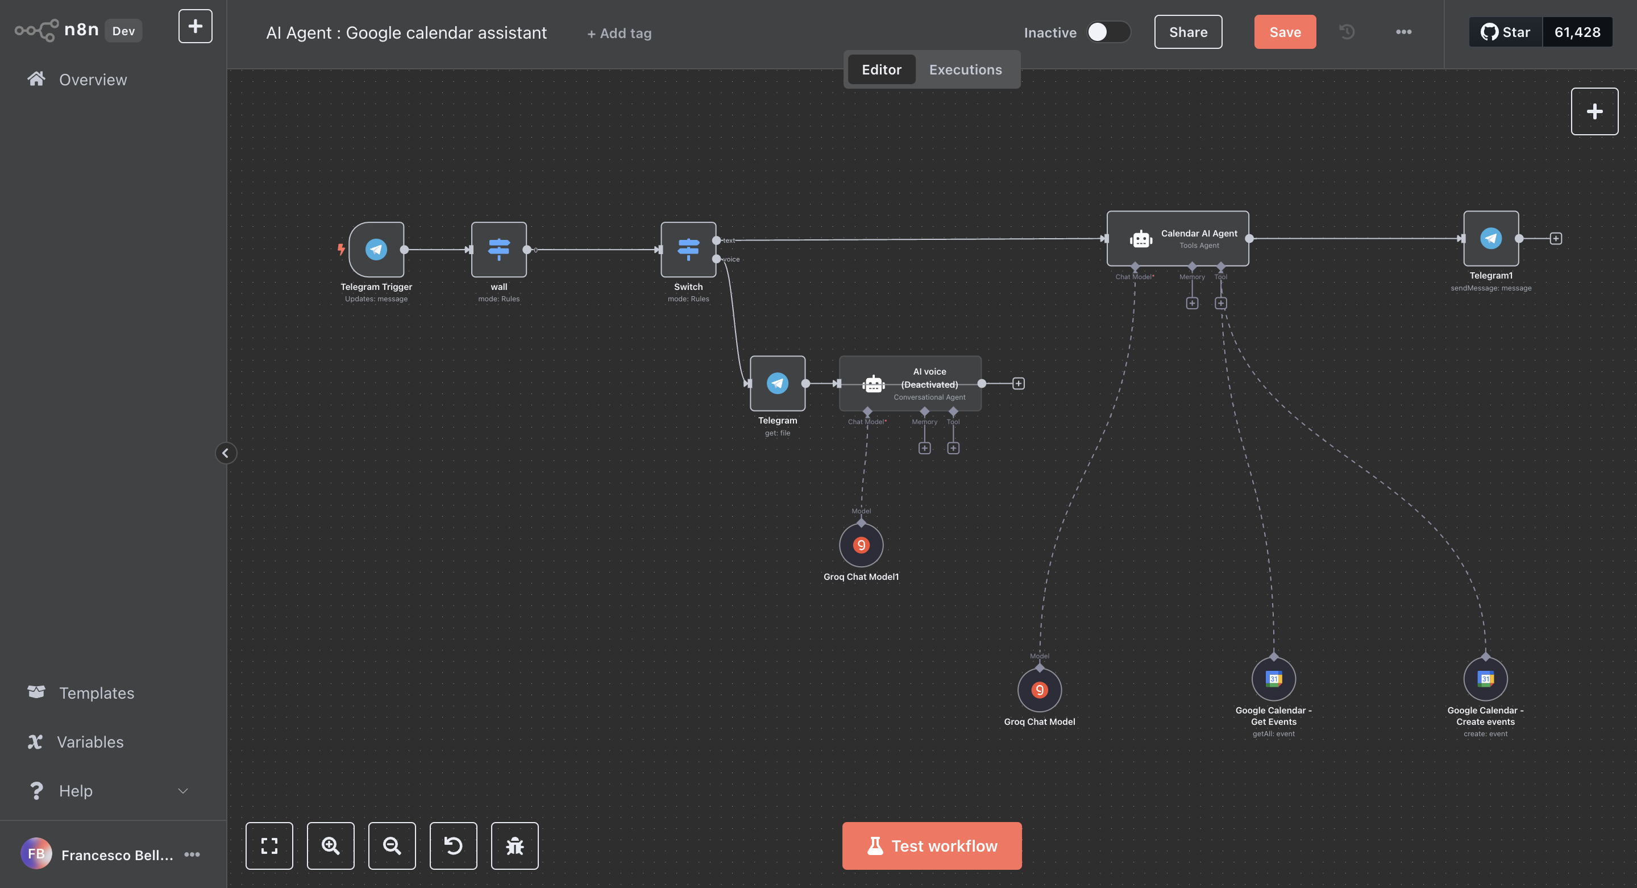Click the Telegram Trigger node icon

376,249
